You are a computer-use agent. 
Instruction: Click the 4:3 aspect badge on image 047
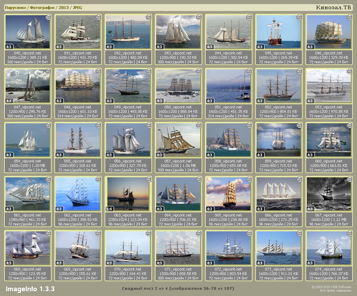[x=9, y=101]
